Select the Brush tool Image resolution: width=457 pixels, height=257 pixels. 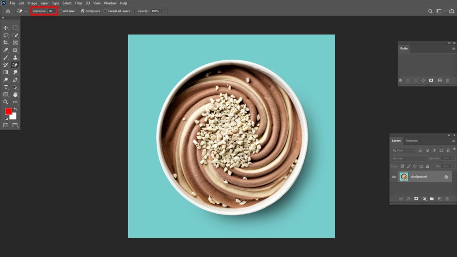5,58
